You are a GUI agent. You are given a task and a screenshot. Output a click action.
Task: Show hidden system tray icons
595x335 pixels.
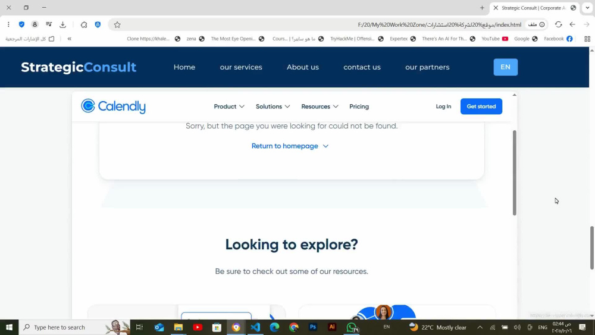pyautogui.click(x=480, y=327)
